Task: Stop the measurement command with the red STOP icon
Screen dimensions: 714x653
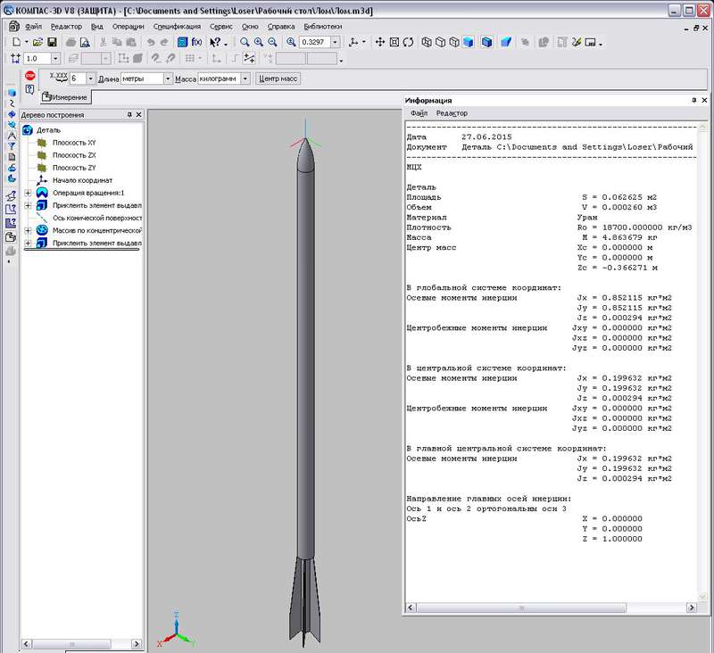Action: click(x=30, y=76)
